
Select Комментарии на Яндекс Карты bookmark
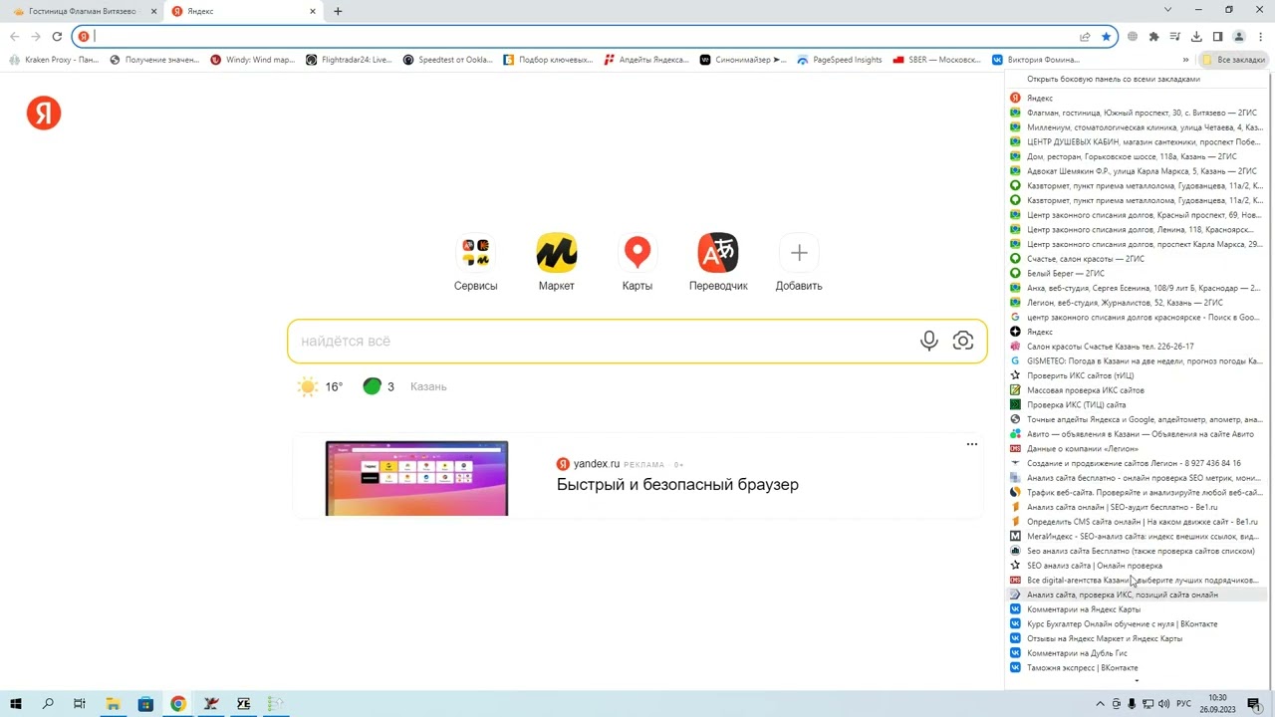click(x=1137, y=609)
